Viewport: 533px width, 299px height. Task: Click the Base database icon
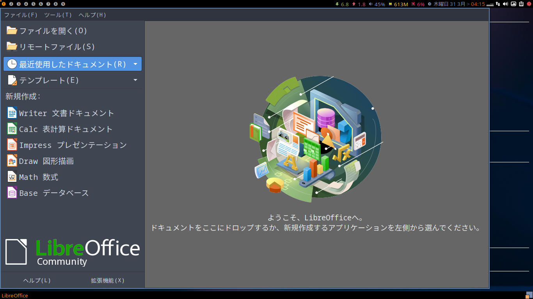12,193
